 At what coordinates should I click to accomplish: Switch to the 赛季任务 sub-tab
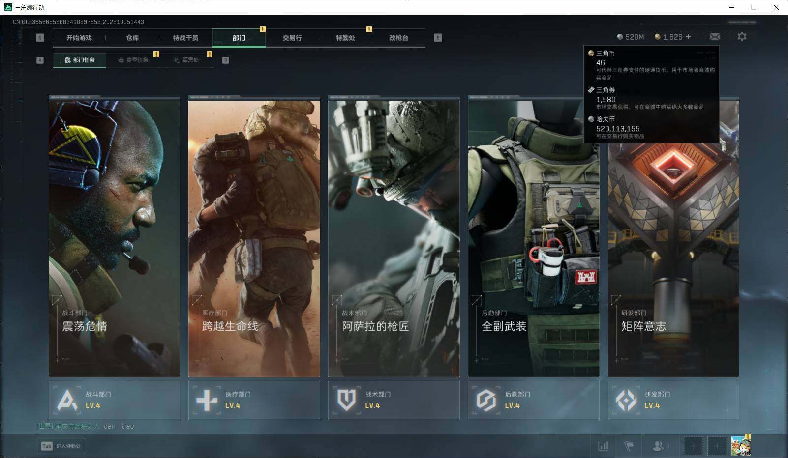click(133, 60)
